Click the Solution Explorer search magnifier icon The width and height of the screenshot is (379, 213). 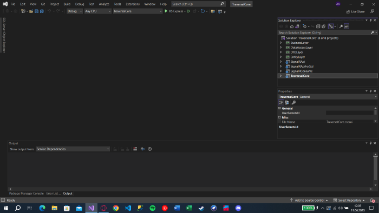(373, 32)
